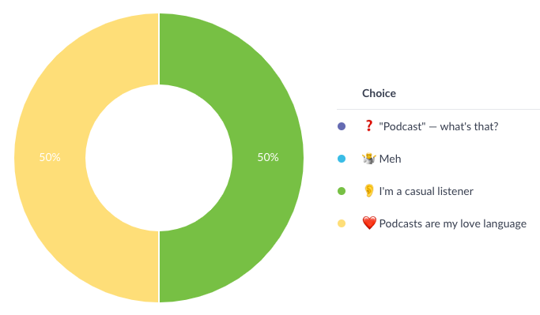Click the yellow legend dot for love language
Screen dimensions: 540x315
coord(342,223)
